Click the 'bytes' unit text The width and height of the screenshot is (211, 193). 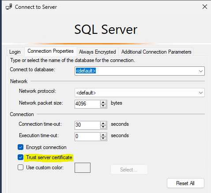pos(117,103)
